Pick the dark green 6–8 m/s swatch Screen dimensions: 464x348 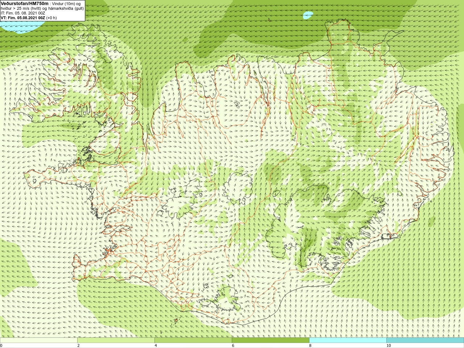(x=270, y=340)
